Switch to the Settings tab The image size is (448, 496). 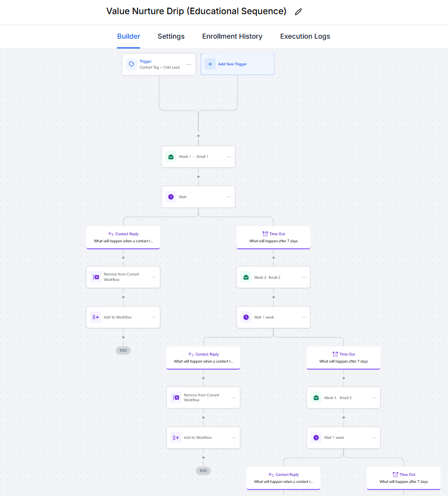pyautogui.click(x=171, y=36)
